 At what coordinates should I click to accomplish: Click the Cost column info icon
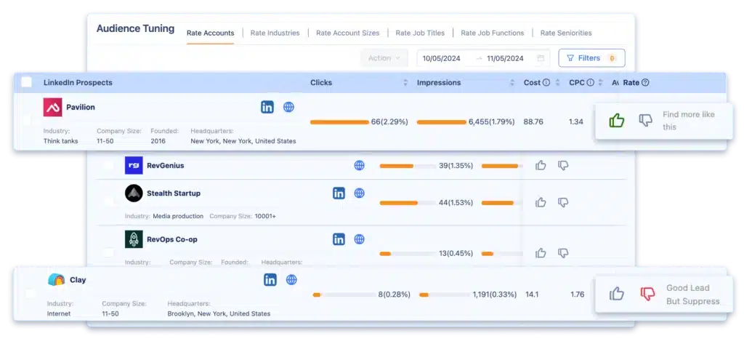546,83
